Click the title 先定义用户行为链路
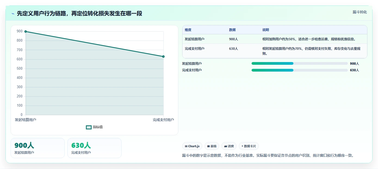The image size is (378, 169). click(79, 14)
